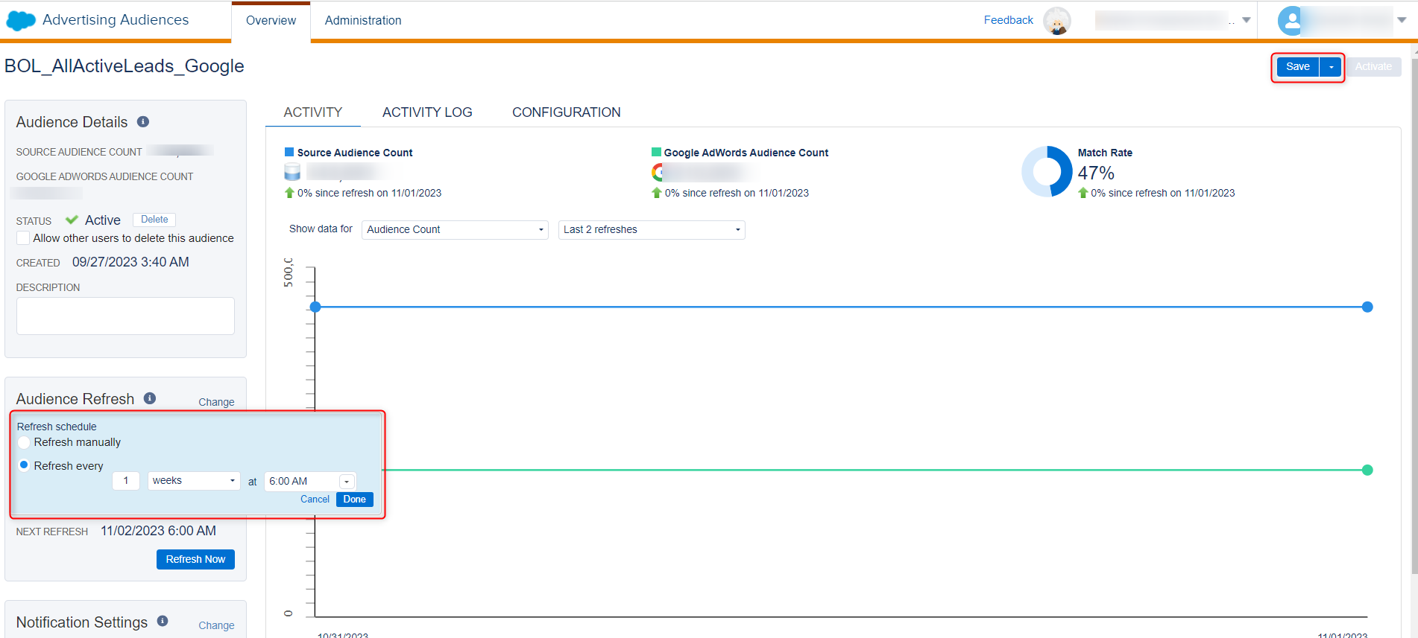Click the next refresh 11/02/2023 6:00 AM value
The height and width of the screenshot is (638, 1418).
(x=159, y=531)
